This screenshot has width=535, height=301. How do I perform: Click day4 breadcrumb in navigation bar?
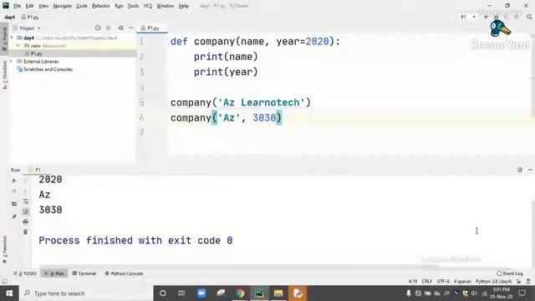pos(9,17)
